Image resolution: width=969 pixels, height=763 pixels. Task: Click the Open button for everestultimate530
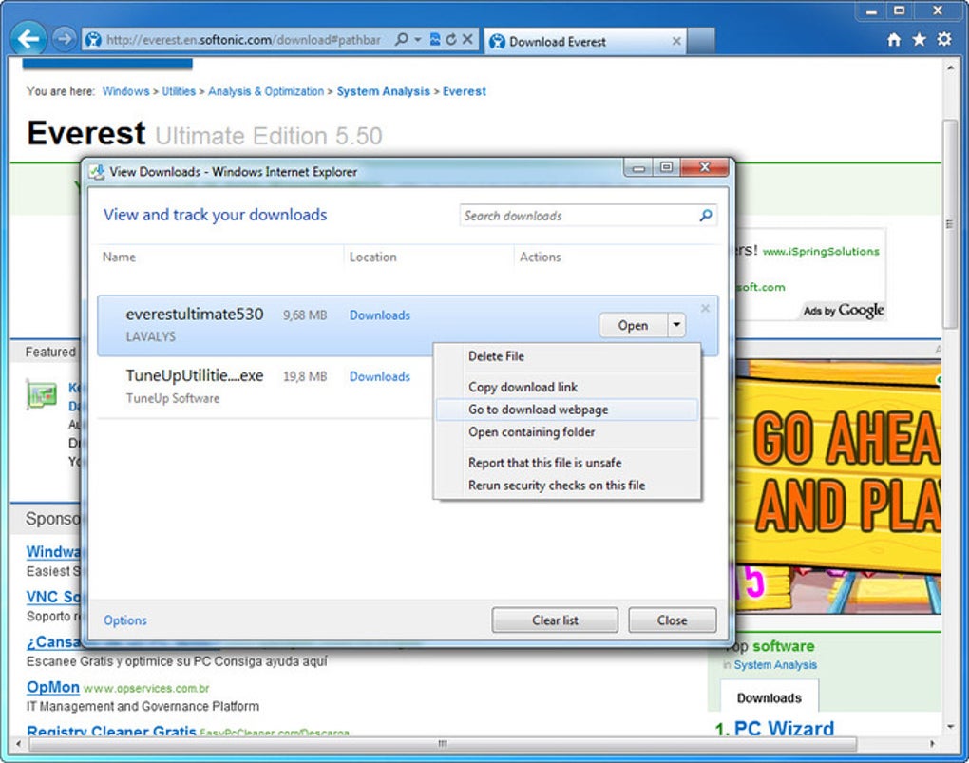[633, 325]
